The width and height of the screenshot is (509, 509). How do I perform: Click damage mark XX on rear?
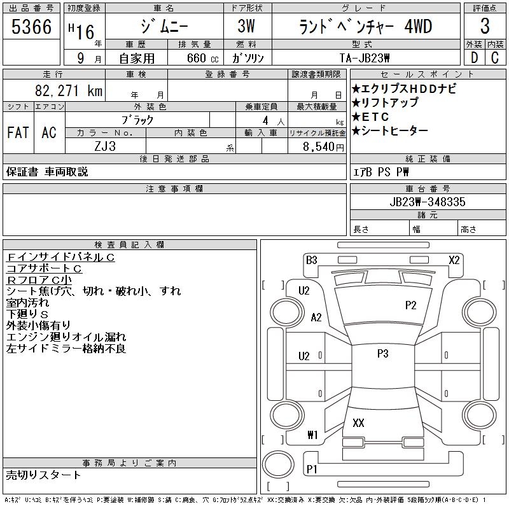(358, 422)
